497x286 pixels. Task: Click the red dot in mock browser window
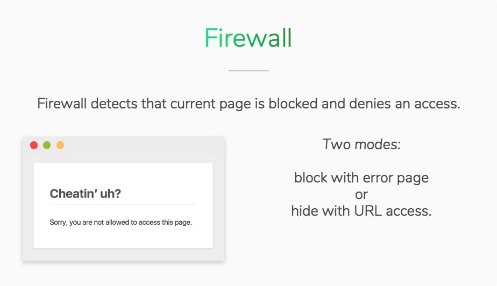pyautogui.click(x=34, y=145)
